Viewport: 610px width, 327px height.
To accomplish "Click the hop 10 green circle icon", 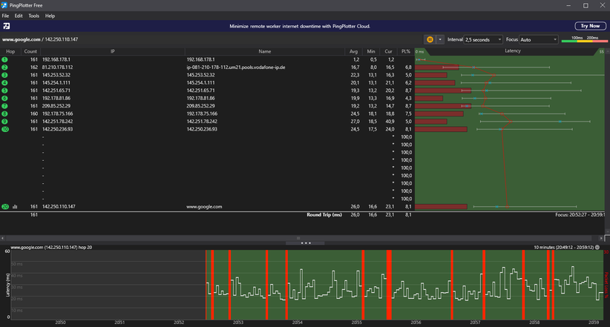I will pos(4,129).
